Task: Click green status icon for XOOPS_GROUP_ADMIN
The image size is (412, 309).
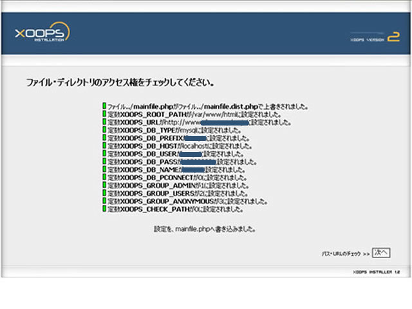Action: (104, 185)
